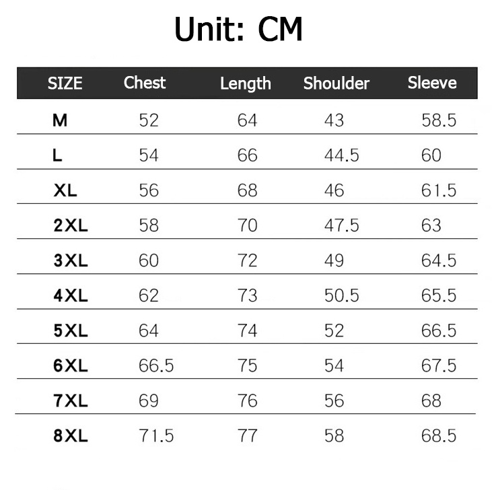Click the length value 77 for 8XL

coord(247,436)
